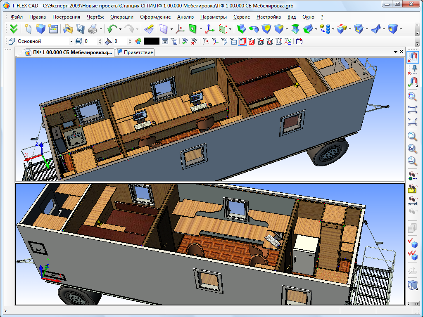The width and height of the screenshot is (423, 317).
Task: Open the Операции menu
Action: coord(121,17)
